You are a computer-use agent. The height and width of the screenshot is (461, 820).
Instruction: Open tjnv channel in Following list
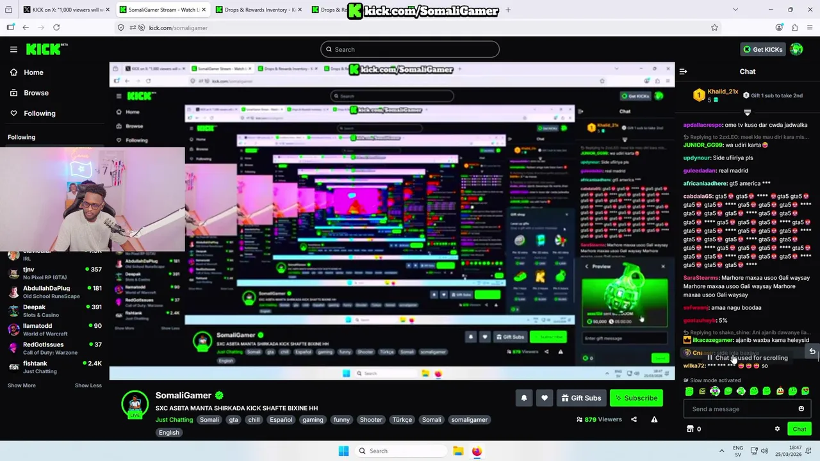54,273
